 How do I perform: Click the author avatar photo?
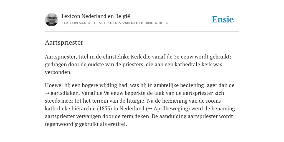(52, 20)
